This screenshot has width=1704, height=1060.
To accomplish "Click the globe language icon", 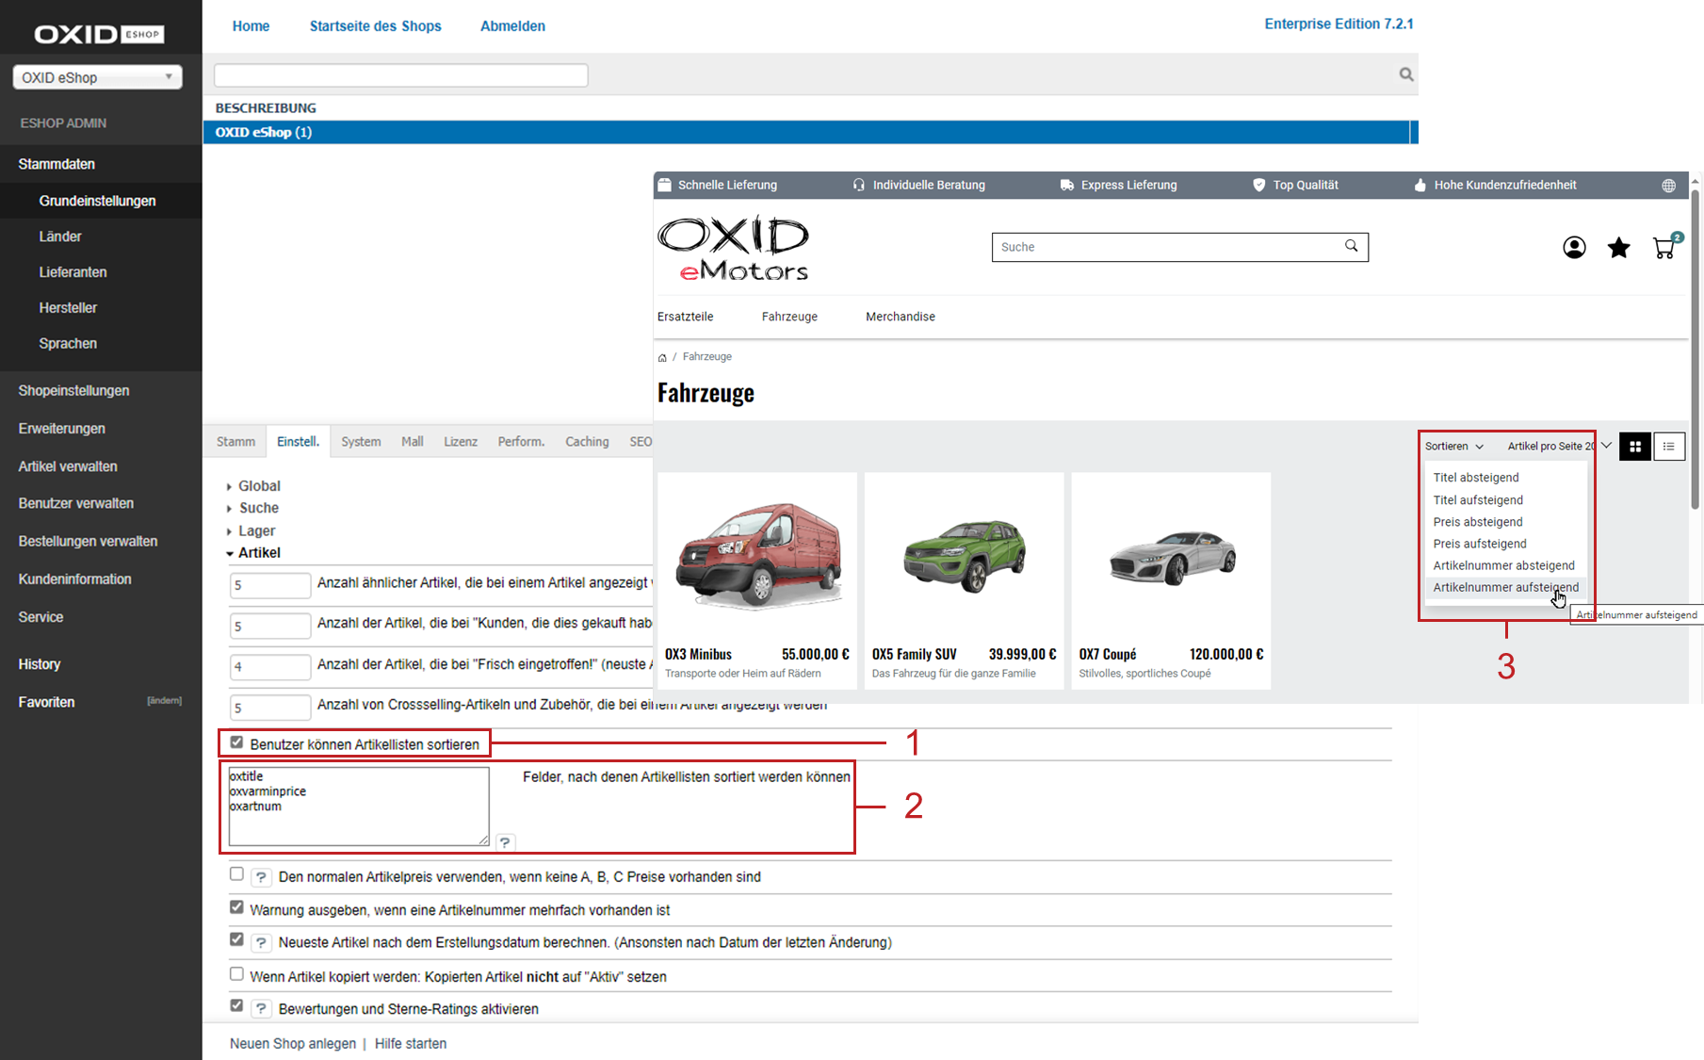I will tap(1668, 186).
